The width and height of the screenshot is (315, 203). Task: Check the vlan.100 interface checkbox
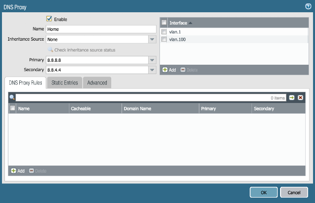pos(164,39)
